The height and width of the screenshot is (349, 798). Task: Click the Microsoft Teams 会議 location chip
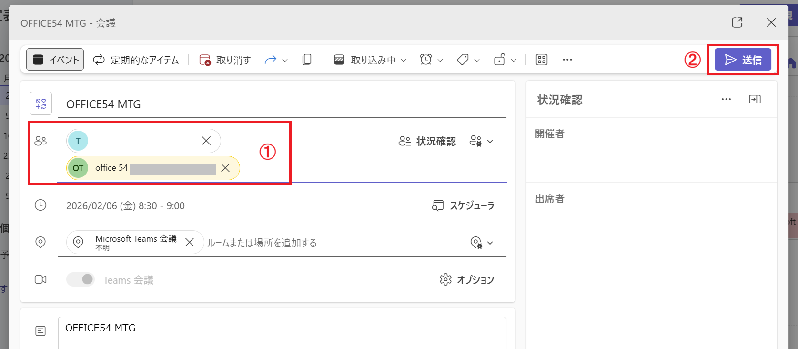136,242
